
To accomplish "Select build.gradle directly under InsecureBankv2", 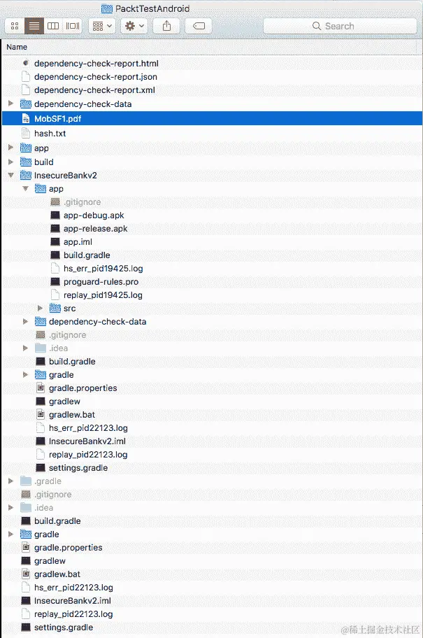I will (211, 361).
